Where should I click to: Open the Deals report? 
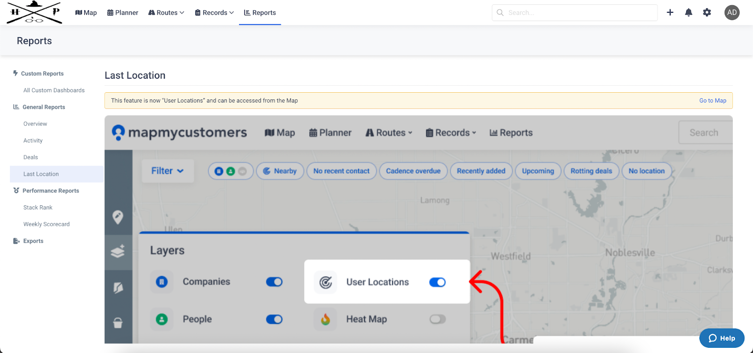click(x=31, y=157)
